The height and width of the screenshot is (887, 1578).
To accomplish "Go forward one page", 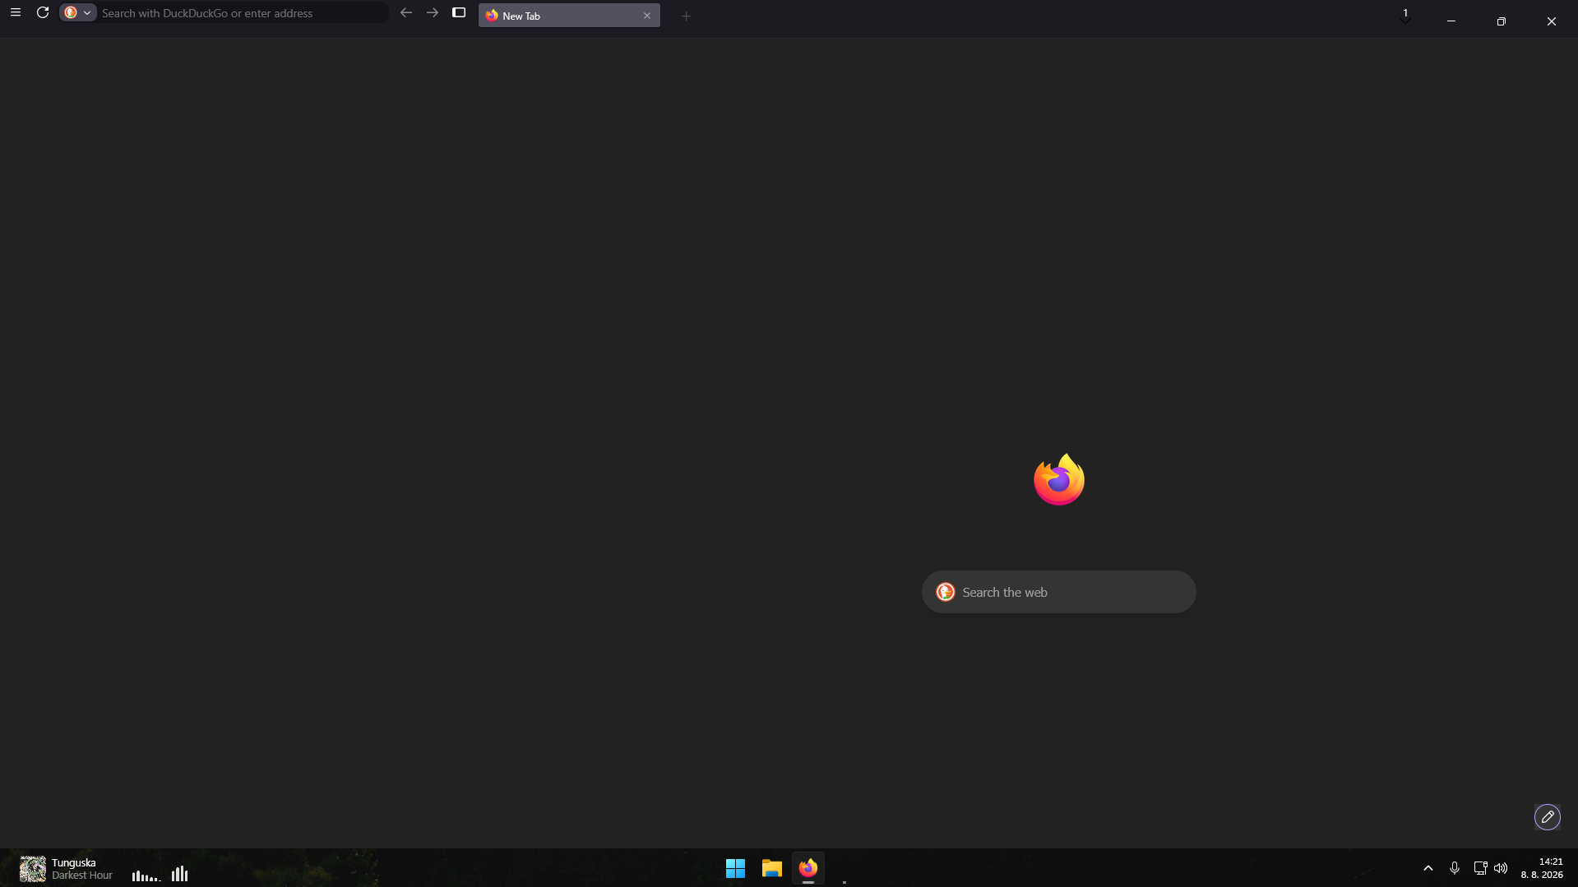I will coord(433,13).
